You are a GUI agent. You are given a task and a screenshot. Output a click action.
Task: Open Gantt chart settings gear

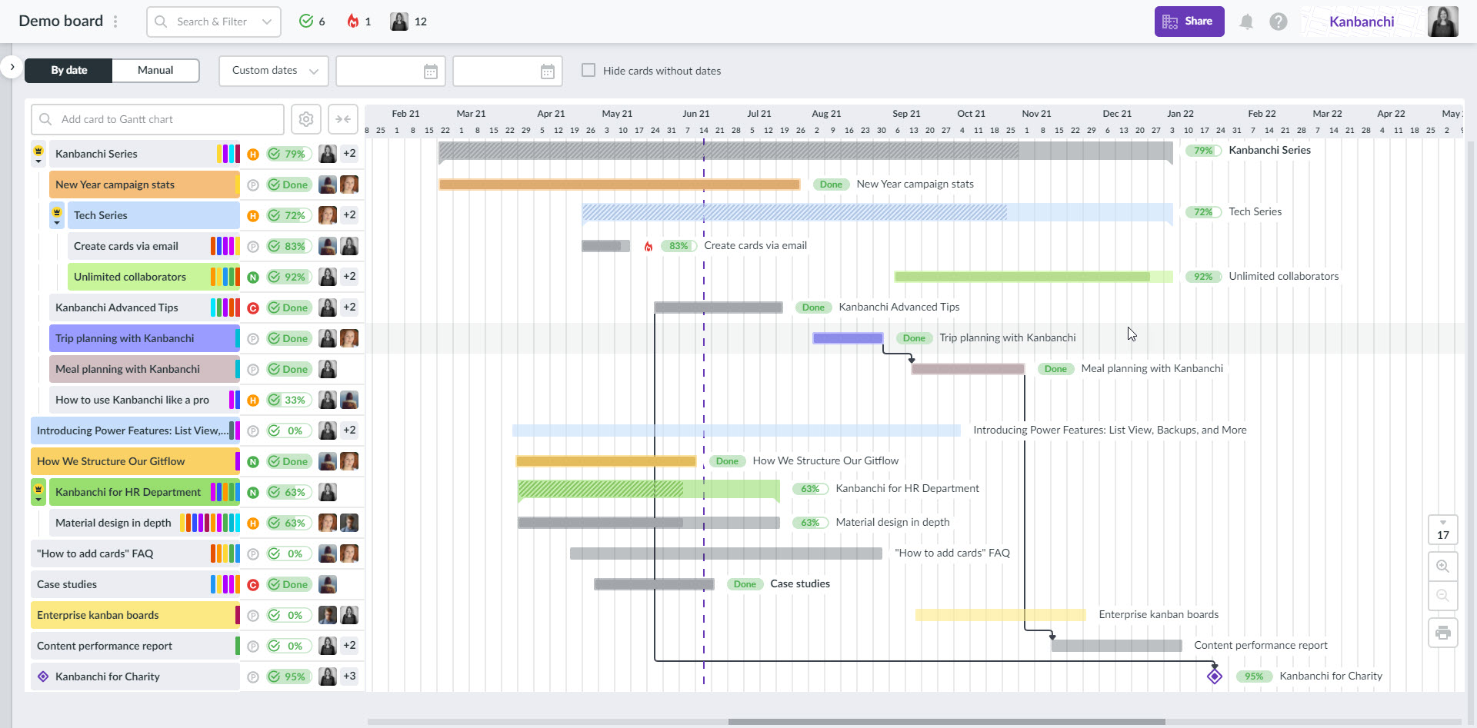306,119
